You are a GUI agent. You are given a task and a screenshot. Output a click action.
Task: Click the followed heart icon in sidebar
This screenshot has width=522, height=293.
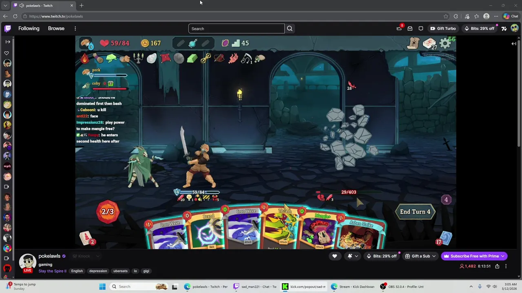(7, 53)
